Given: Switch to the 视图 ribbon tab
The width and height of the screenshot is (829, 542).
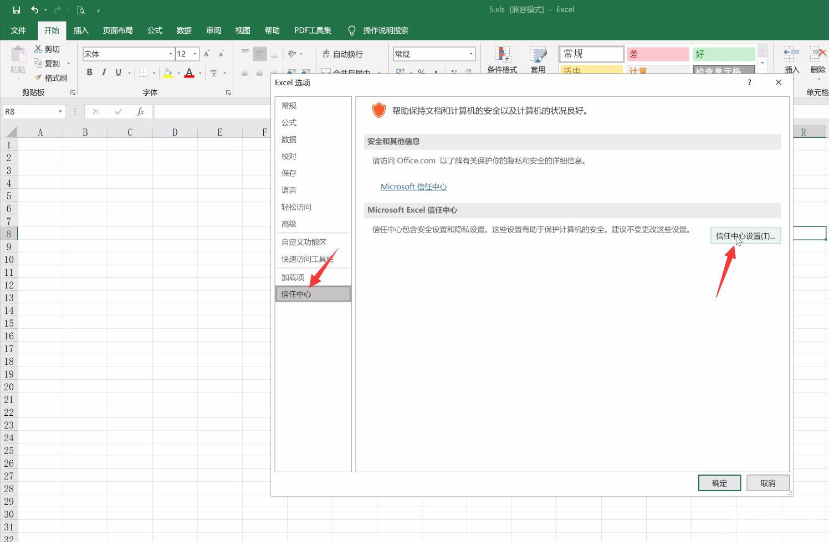Looking at the screenshot, I should [x=243, y=30].
